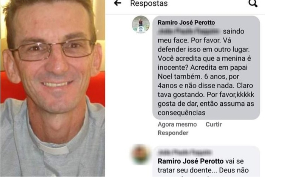
Task: Open search with the magnifier icon
Action: click(x=253, y=3)
